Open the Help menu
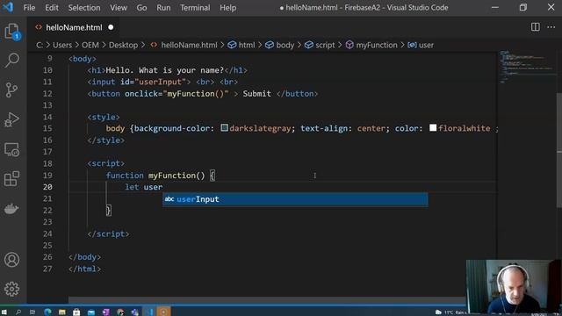Viewport: 562px width, 316px height. 228,8
